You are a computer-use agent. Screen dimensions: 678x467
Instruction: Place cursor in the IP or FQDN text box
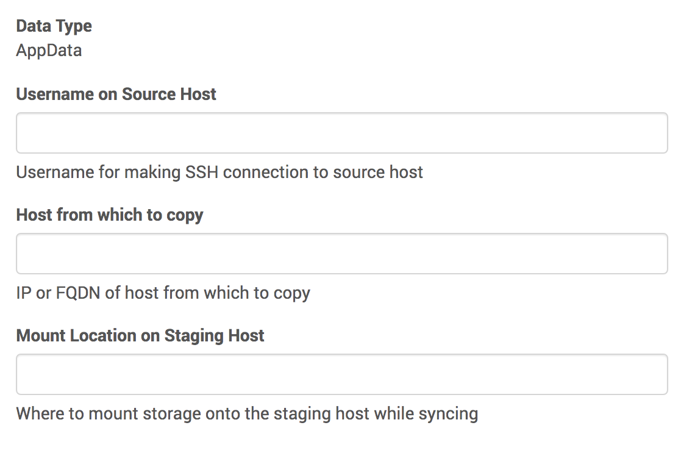coord(341,254)
